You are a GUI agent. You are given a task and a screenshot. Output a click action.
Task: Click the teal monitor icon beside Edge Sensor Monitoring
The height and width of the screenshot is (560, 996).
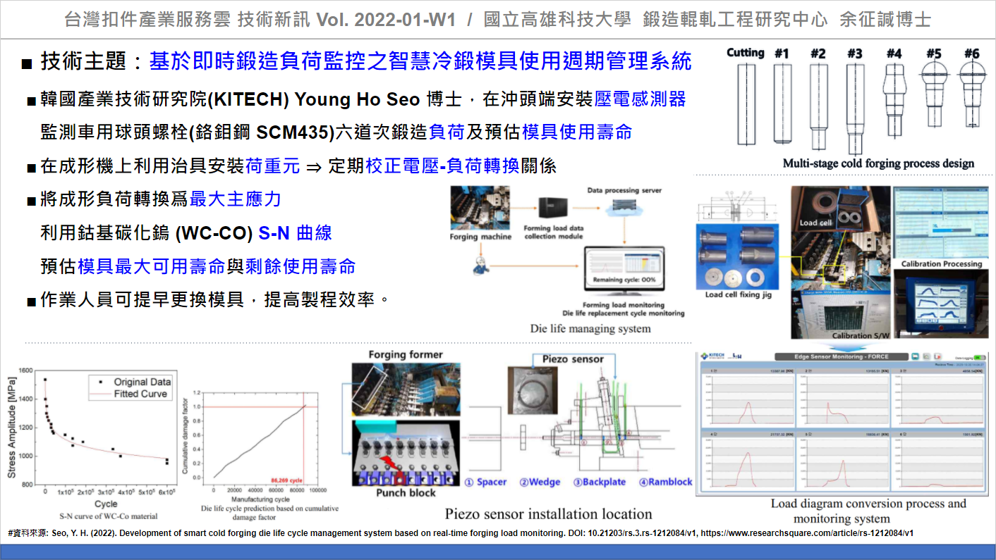(913, 357)
